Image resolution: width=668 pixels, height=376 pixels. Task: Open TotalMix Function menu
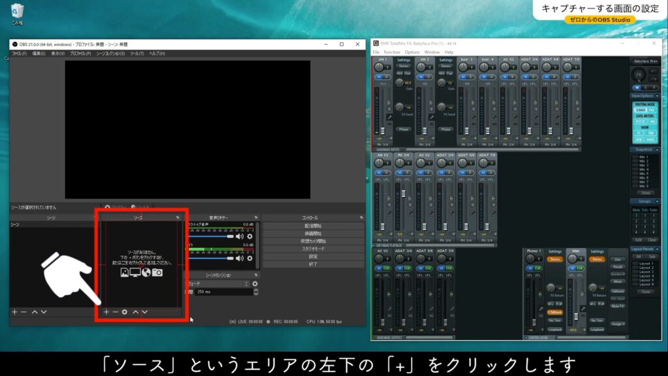coord(391,52)
